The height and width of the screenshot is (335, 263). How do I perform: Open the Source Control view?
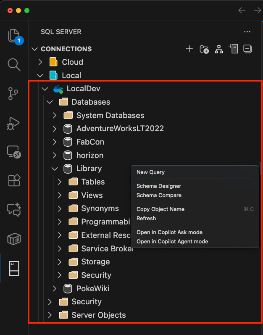[x=14, y=94]
